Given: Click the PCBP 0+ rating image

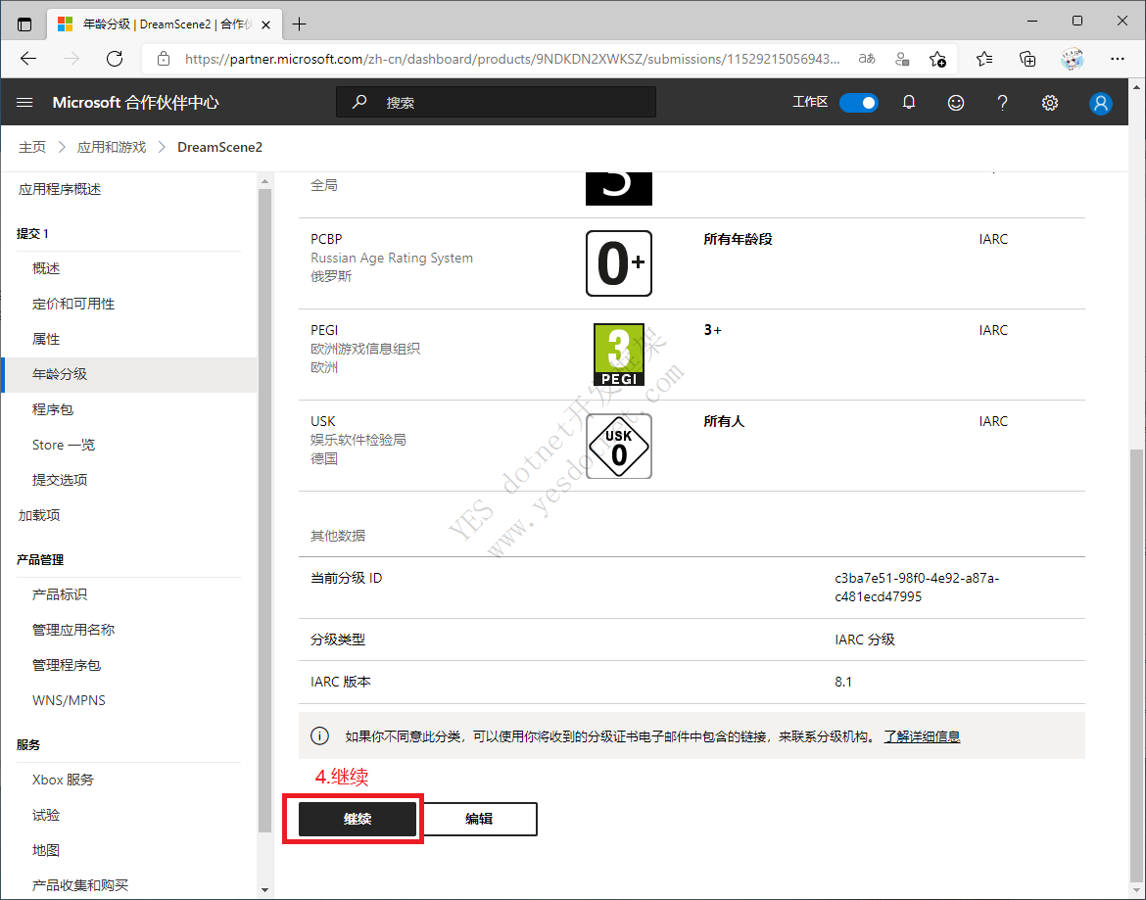Looking at the screenshot, I should (618, 263).
